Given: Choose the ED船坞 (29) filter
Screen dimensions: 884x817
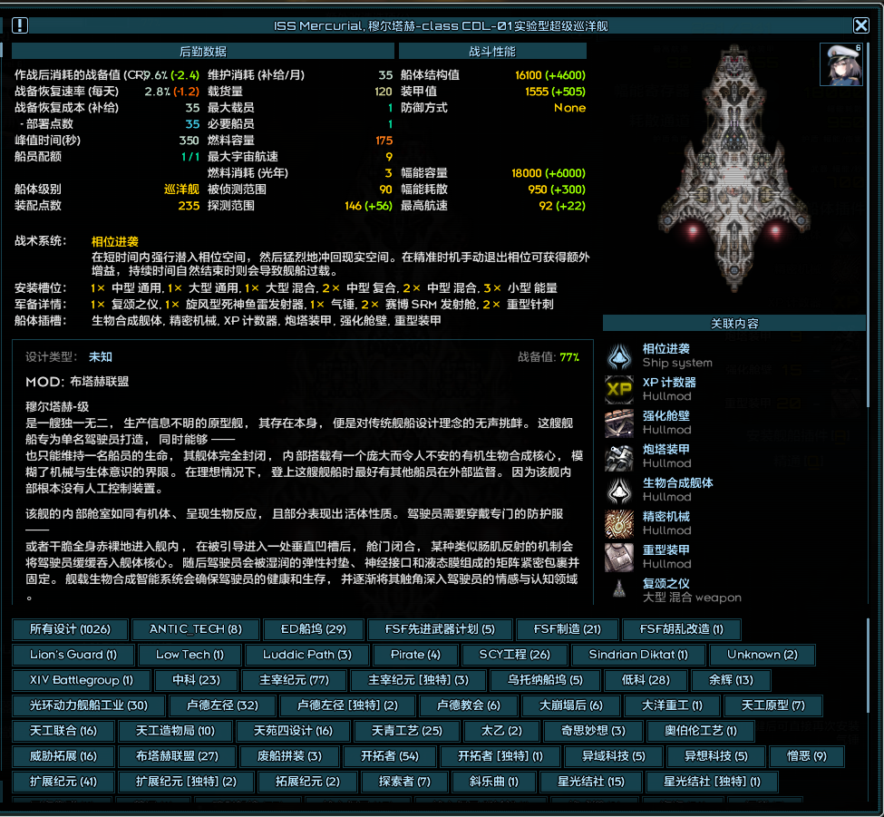Looking at the screenshot, I should [x=313, y=629].
